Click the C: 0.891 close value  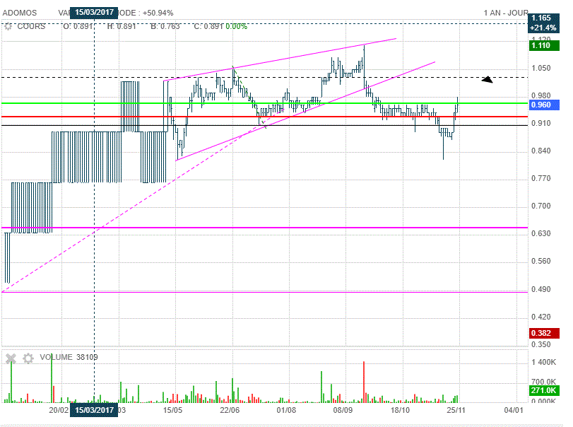[208, 26]
